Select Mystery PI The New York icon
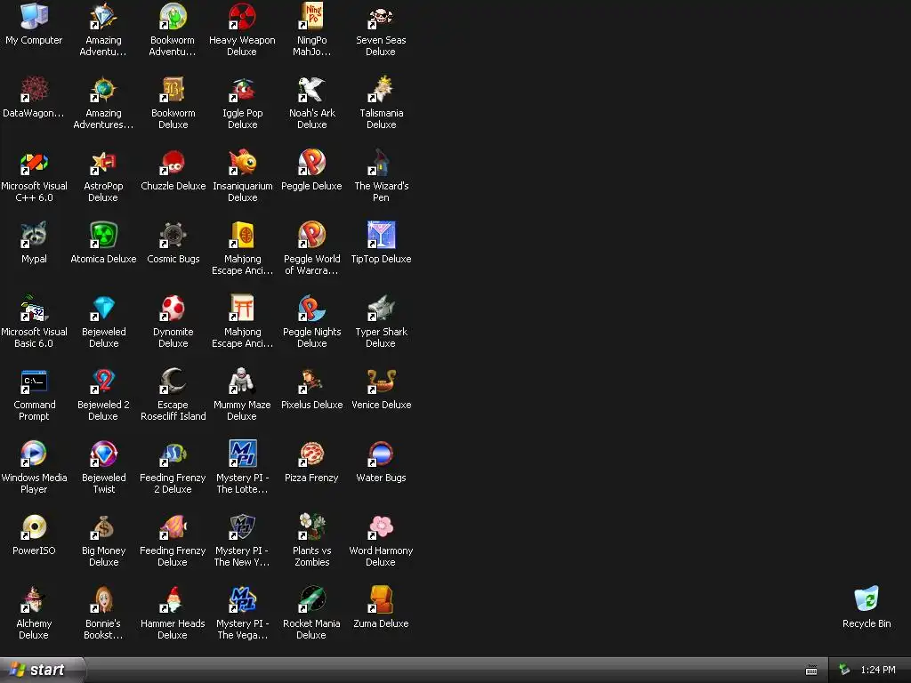Viewport: 911px width, 683px height. click(242, 526)
